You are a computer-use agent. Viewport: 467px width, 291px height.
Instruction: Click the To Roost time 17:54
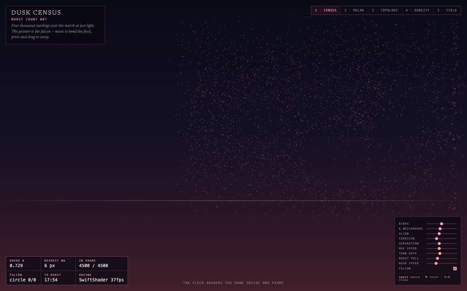[x=51, y=280]
